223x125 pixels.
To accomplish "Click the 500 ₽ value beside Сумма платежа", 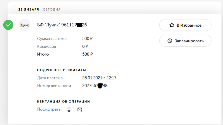I will point(87,39).
